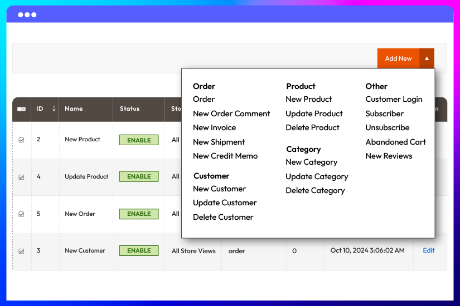The image size is (460, 306).
Task: Click the ID column sort arrow
Action: pyautogui.click(x=54, y=108)
